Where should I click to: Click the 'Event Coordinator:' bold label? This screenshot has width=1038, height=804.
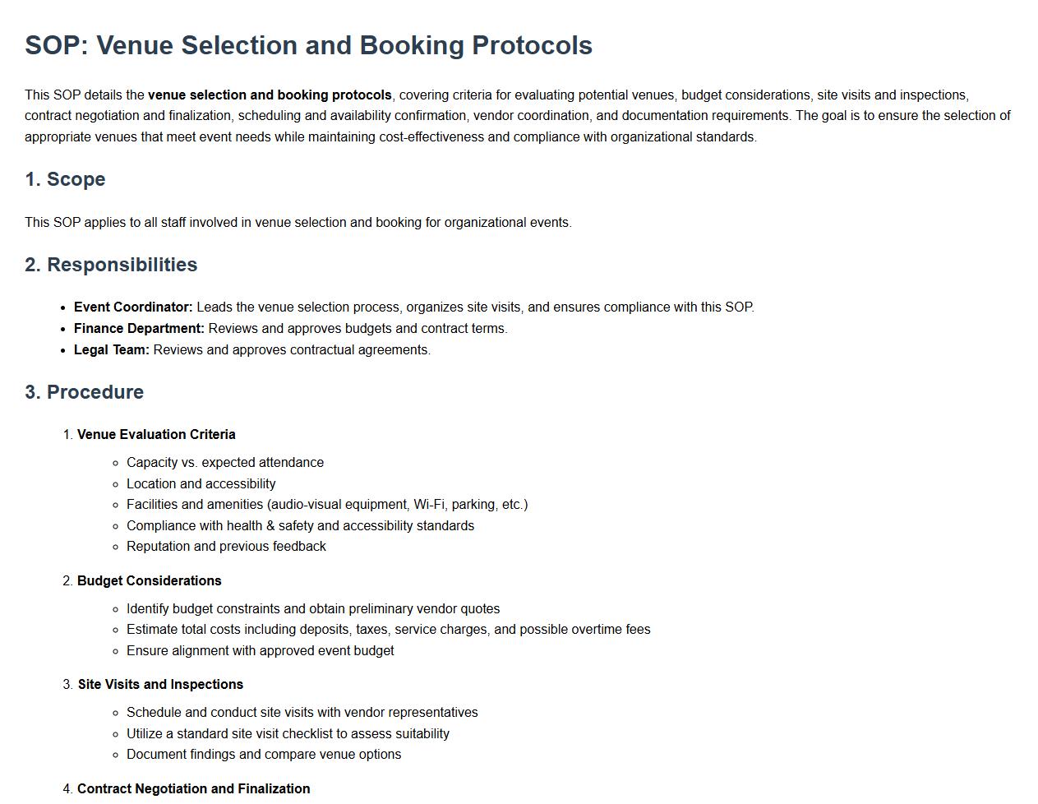tap(133, 307)
